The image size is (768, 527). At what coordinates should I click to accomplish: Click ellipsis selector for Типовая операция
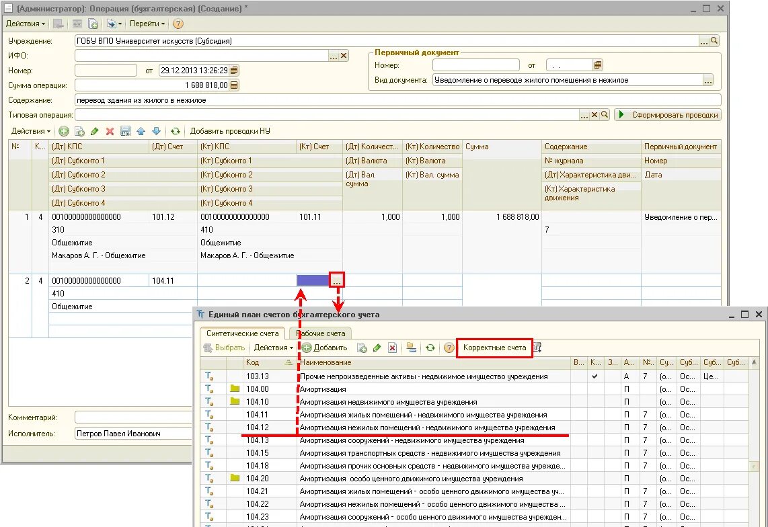[584, 114]
